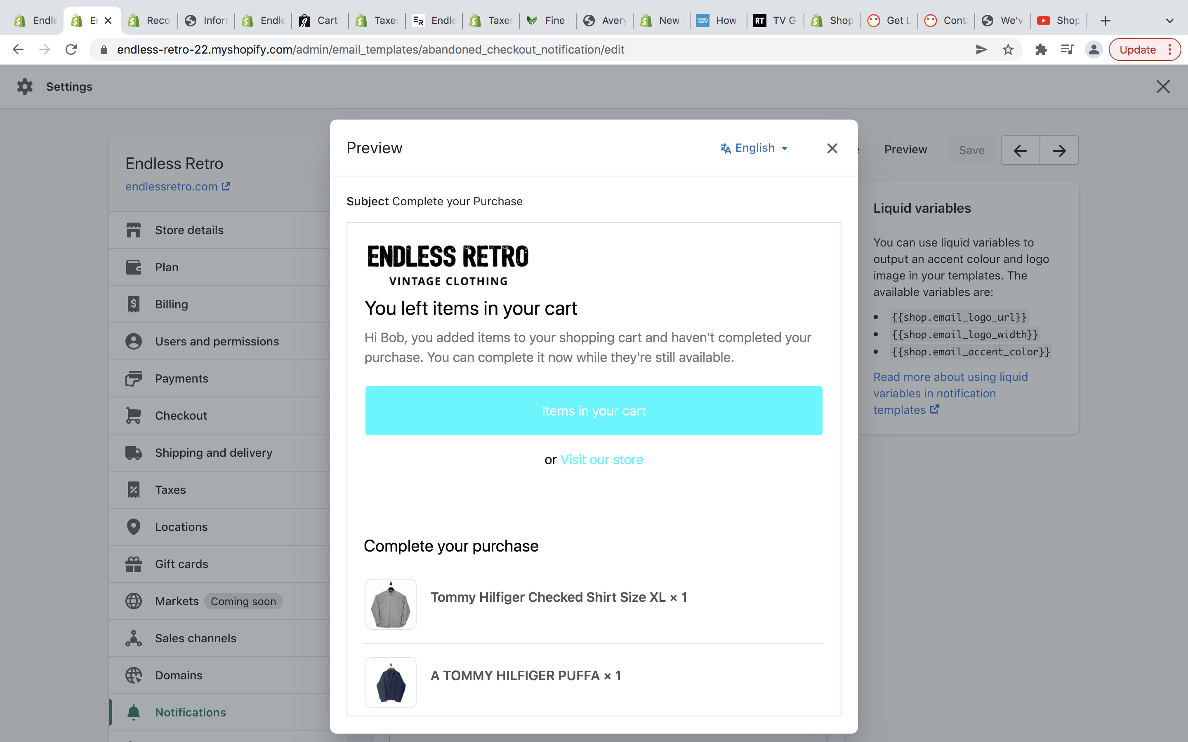Click the Domains globe icon
The image size is (1188, 742).
(134, 675)
